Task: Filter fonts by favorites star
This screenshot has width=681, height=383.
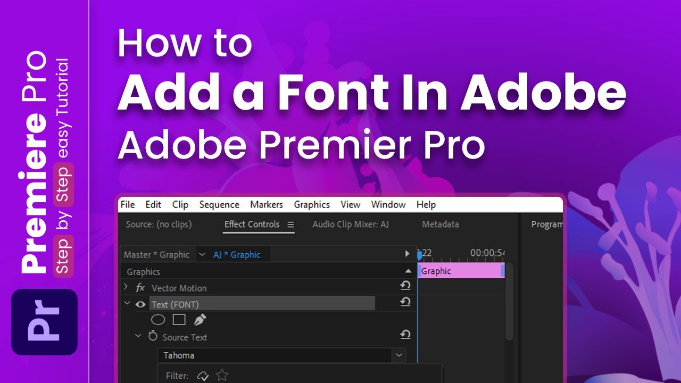Action: 222,376
